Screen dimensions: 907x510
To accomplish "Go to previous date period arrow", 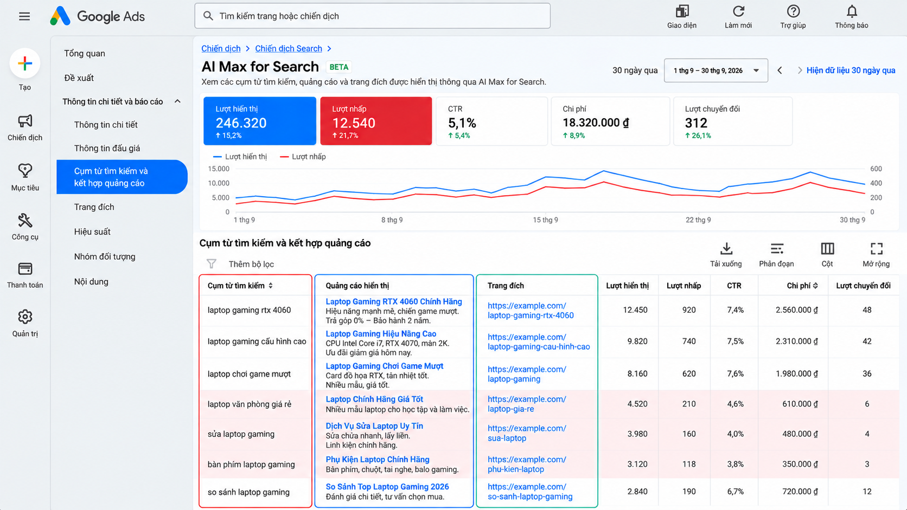I will coord(780,70).
